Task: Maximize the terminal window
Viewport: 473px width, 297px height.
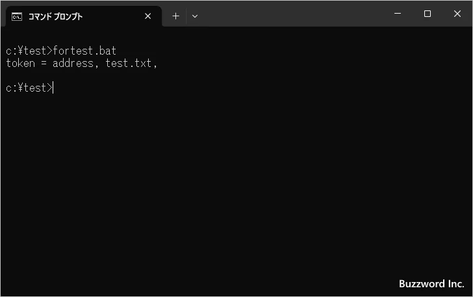Action: [x=428, y=14]
